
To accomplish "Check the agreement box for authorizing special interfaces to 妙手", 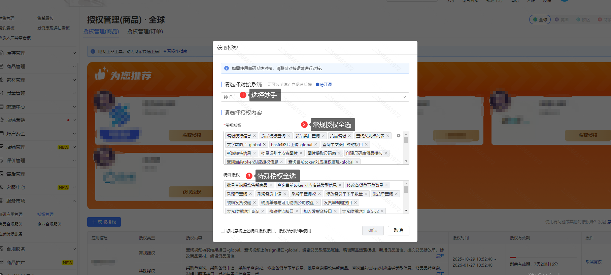I will point(223,231).
